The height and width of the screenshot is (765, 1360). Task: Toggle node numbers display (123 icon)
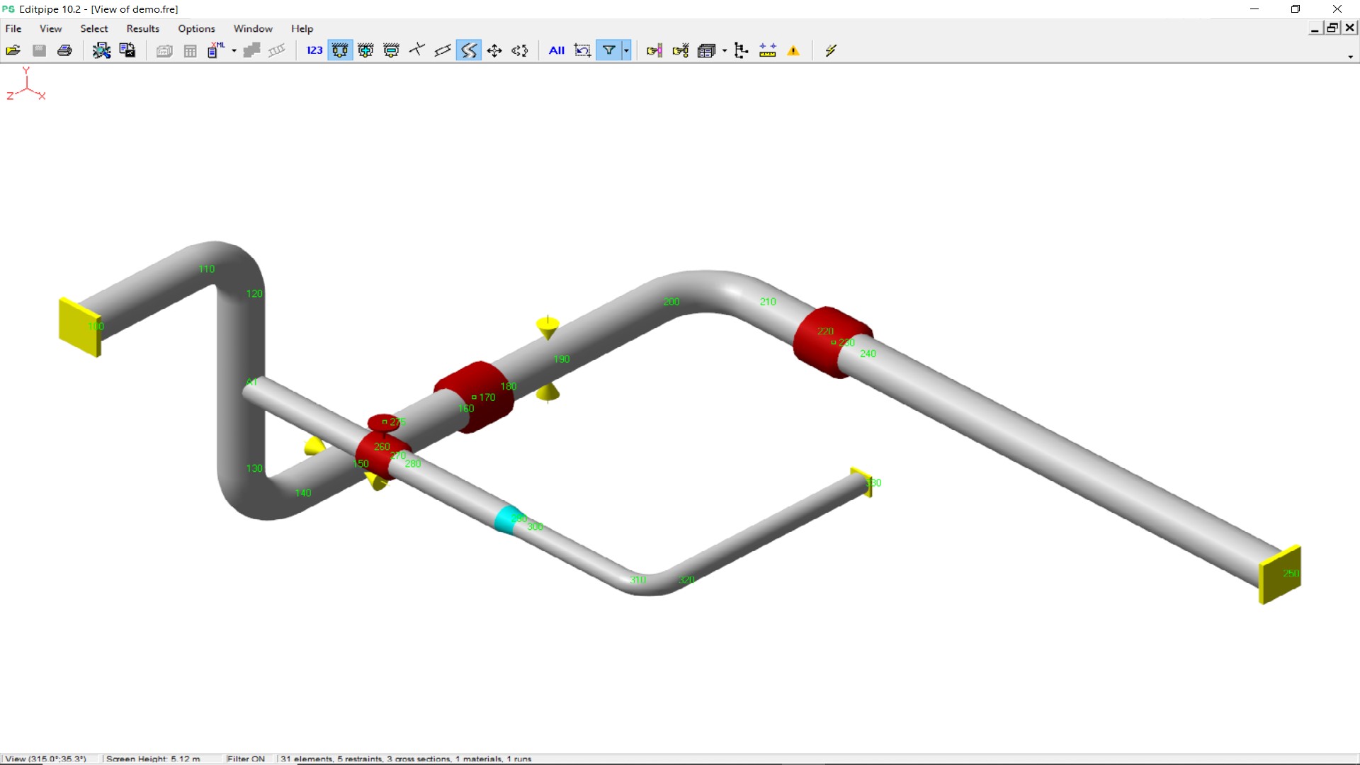click(x=314, y=50)
